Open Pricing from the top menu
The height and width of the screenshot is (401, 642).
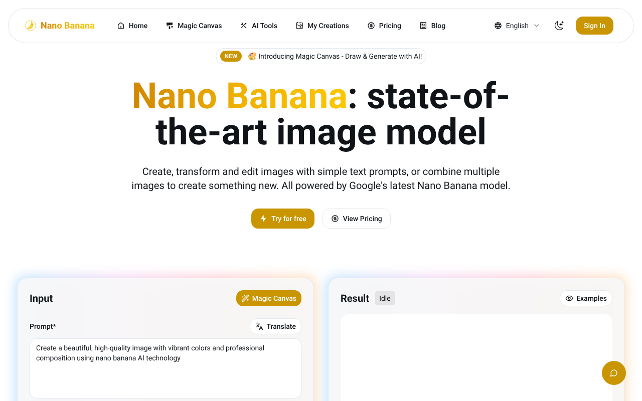[384, 25]
